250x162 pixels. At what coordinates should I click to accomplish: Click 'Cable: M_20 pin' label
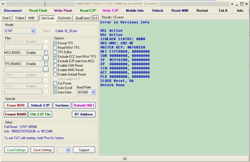pos(66,31)
